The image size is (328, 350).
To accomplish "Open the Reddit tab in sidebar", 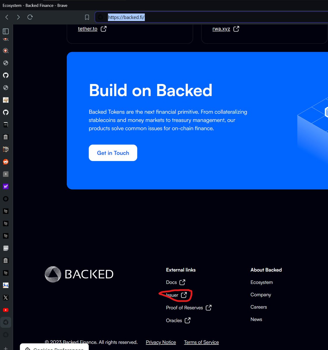I will (x=6, y=162).
